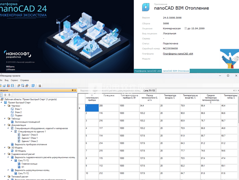Select the Этаж 2 drawing icon

click(12, 112)
